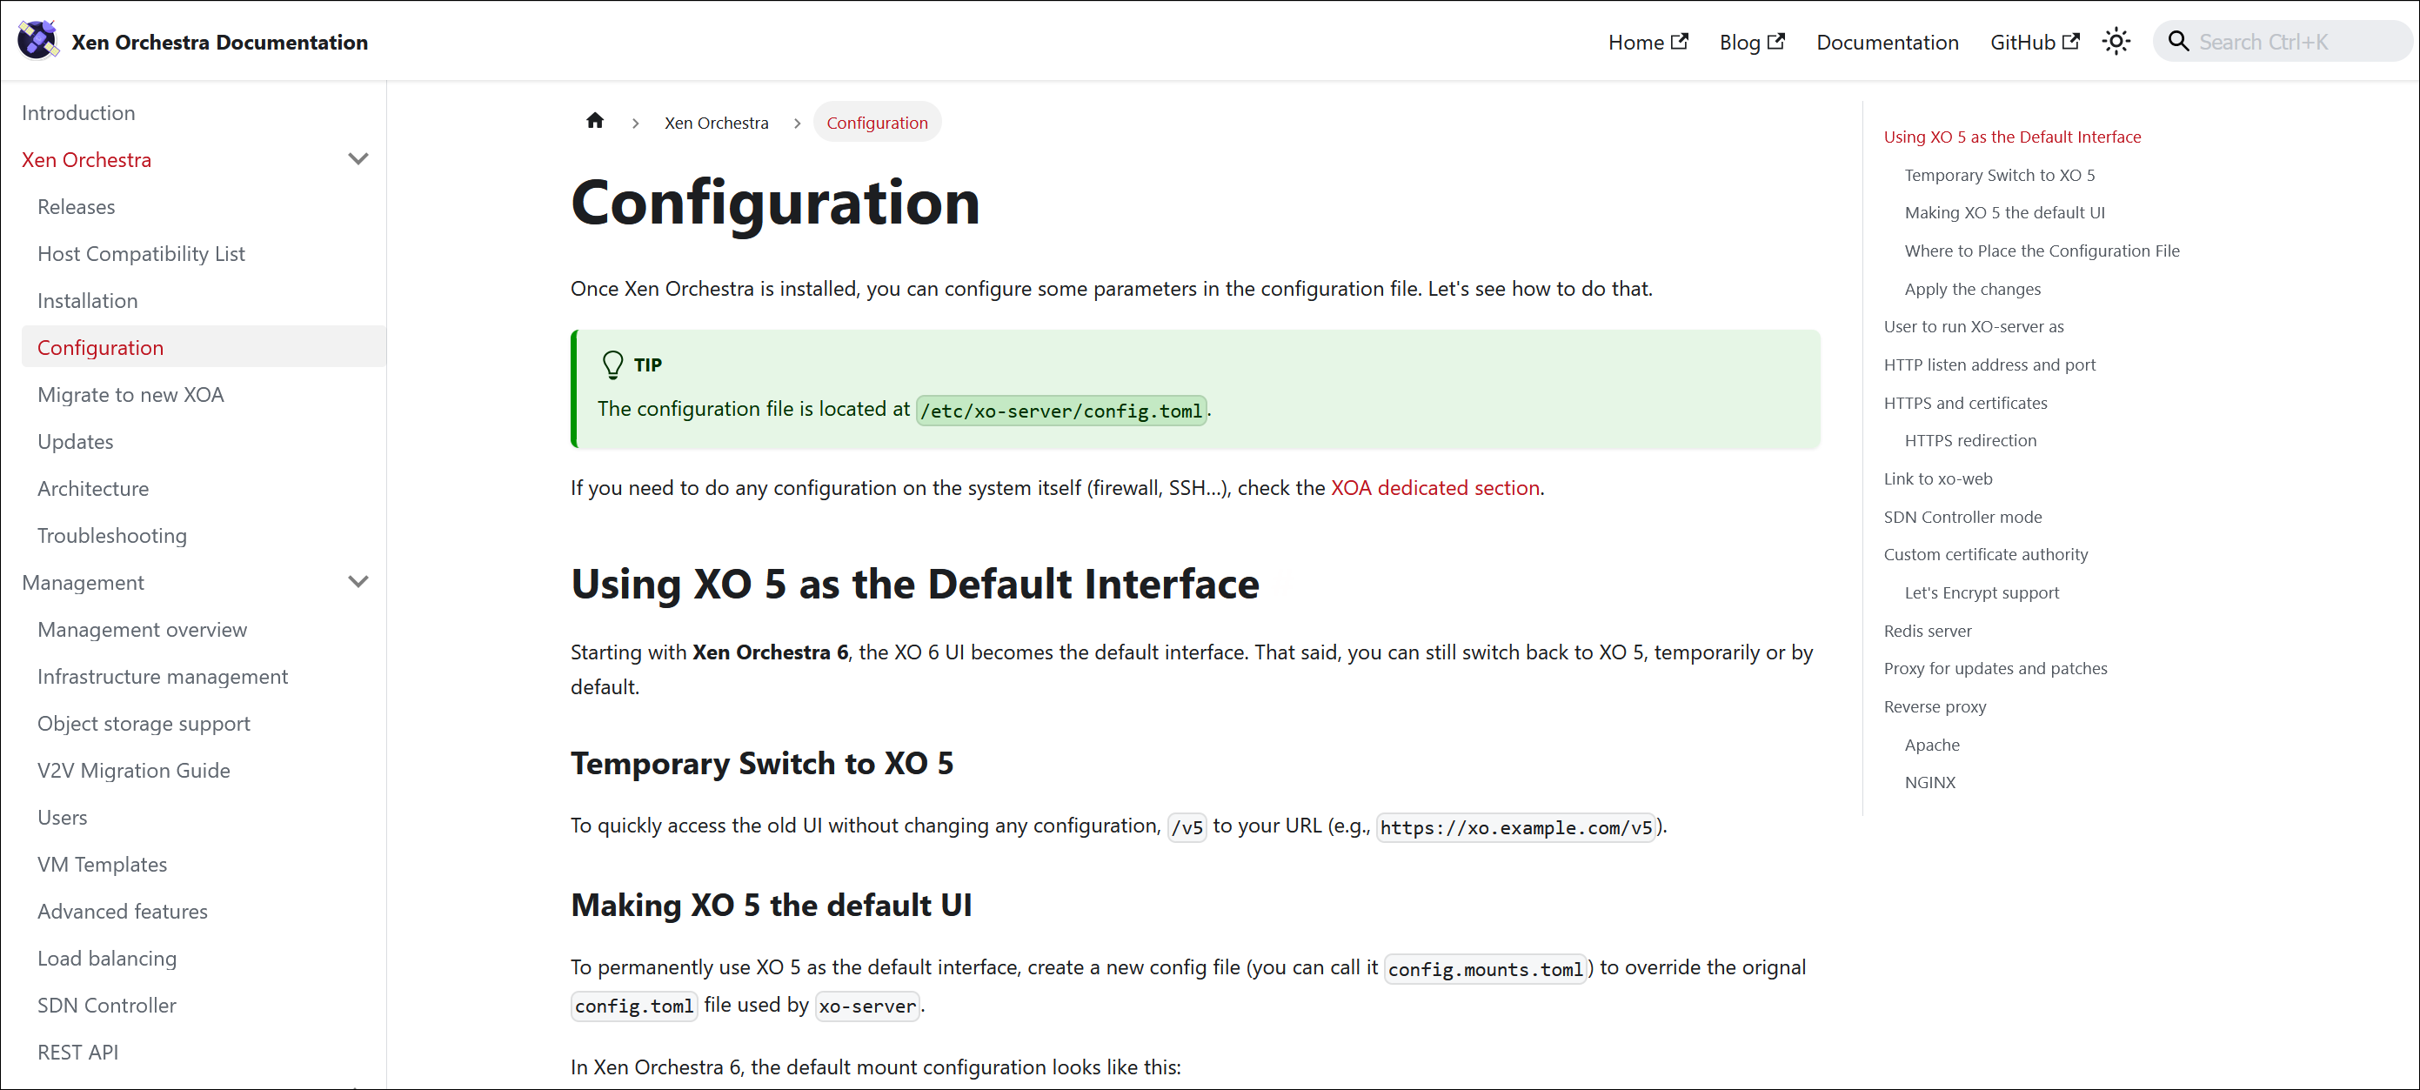Collapse the Xen Orchestra sidebar section
The width and height of the screenshot is (2420, 1090).
tap(358, 159)
